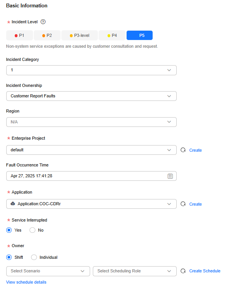This screenshot has width=233, height=291.
Task: Open the Incident Category dropdown
Action: (91, 70)
